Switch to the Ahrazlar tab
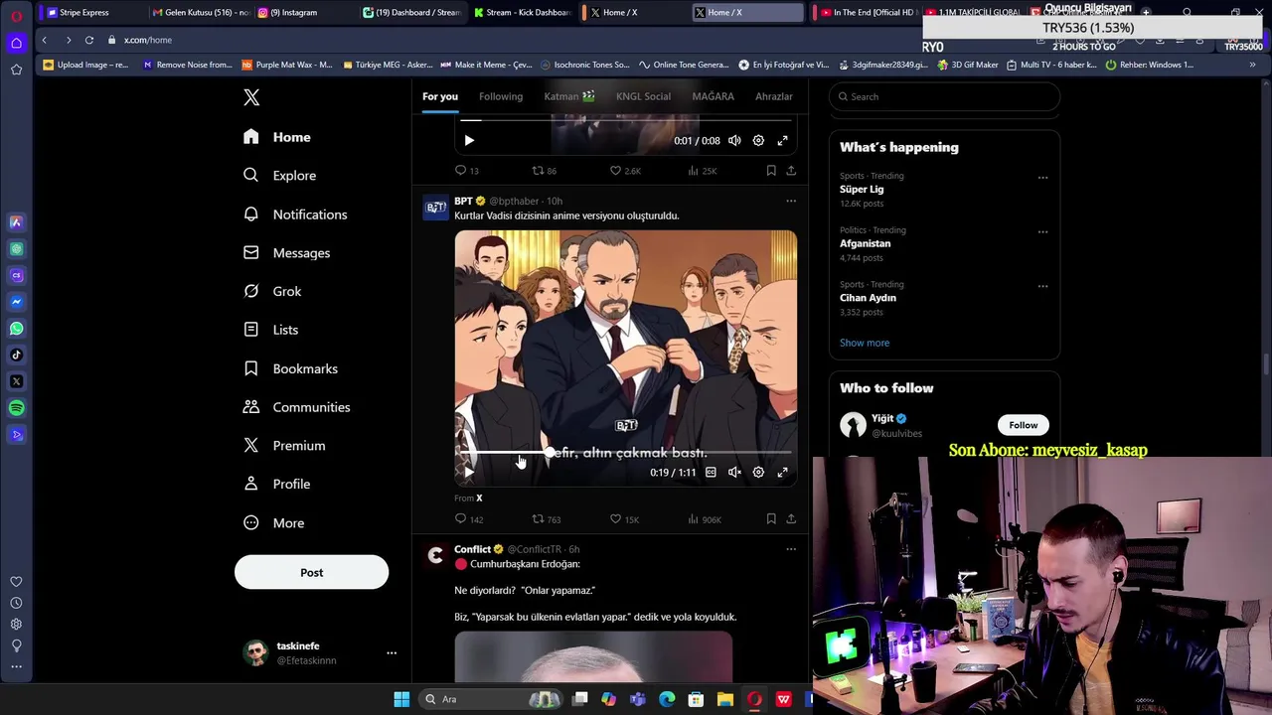The width and height of the screenshot is (1272, 715). (x=773, y=96)
